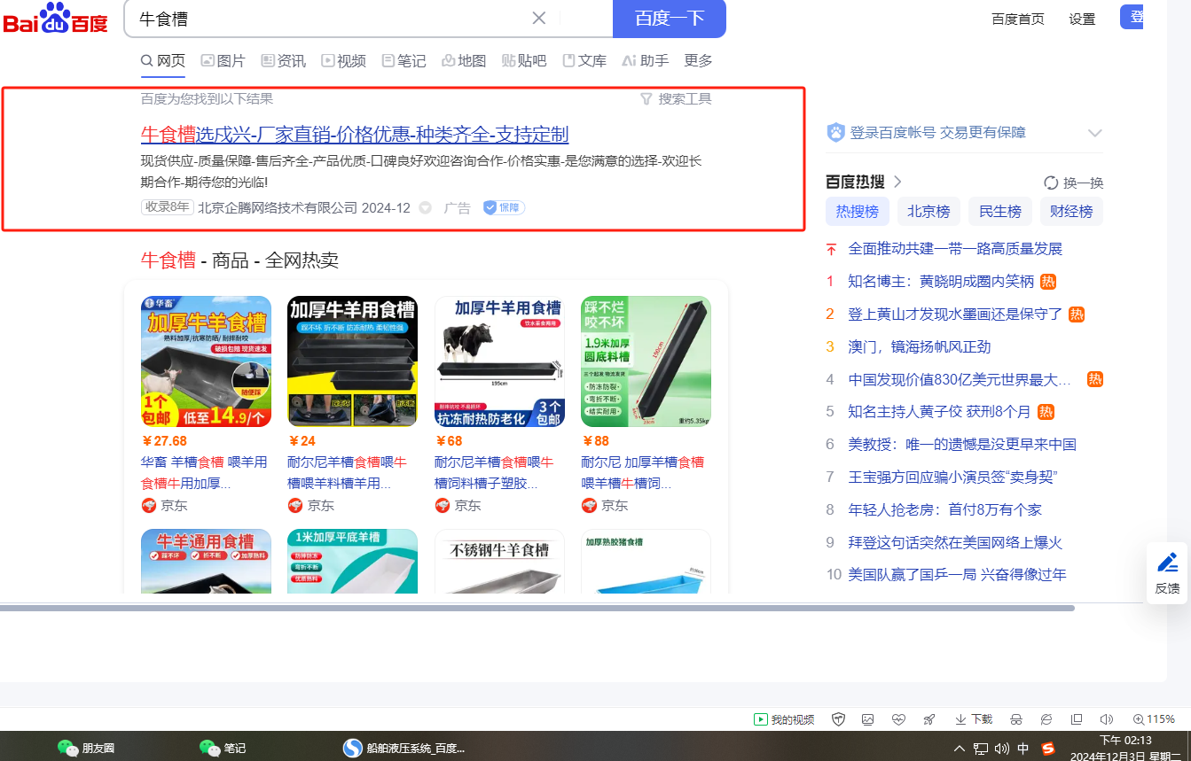Click the incognito glasses icon in status bar
Image resolution: width=1191 pixels, height=761 pixels.
click(x=1017, y=719)
